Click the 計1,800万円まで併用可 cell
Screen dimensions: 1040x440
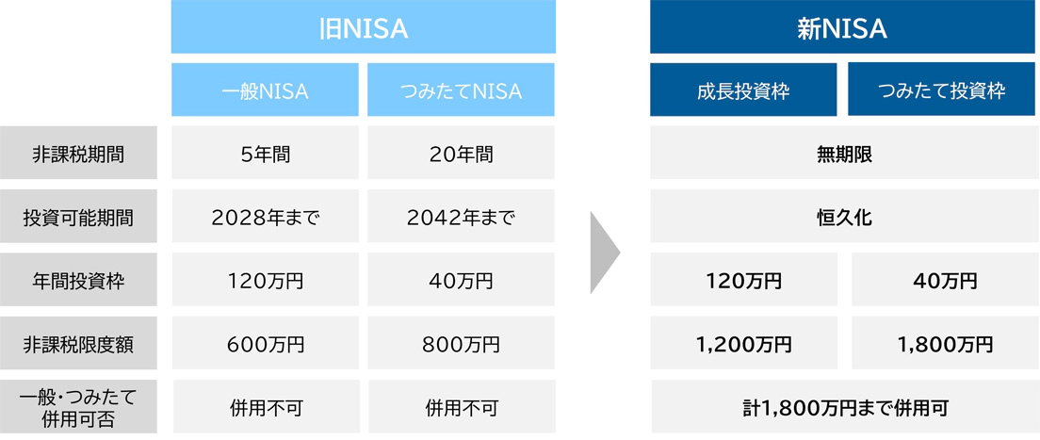pyautogui.click(x=843, y=407)
